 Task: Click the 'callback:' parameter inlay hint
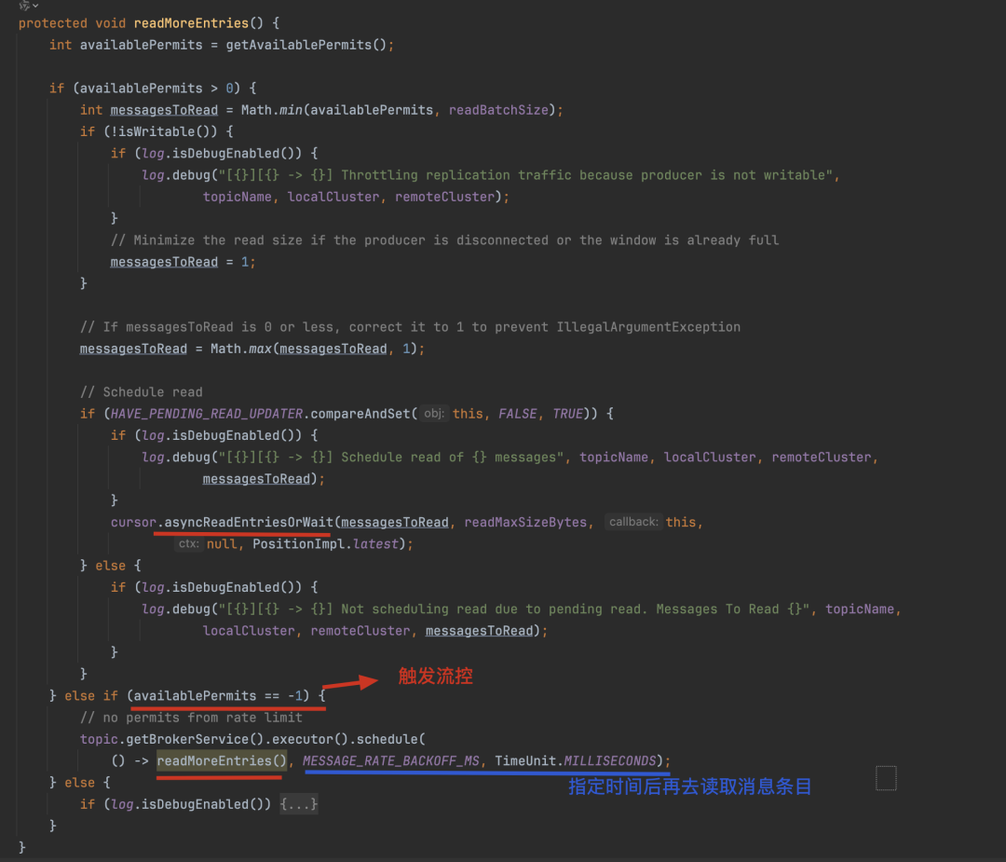(x=633, y=522)
